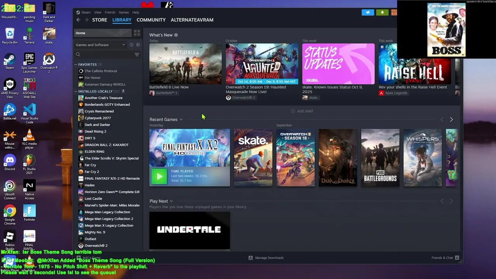Image resolution: width=496 pixels, height=279 pixels.
Task: Open Manage Downloads
Action: click(x=266, y=258)
